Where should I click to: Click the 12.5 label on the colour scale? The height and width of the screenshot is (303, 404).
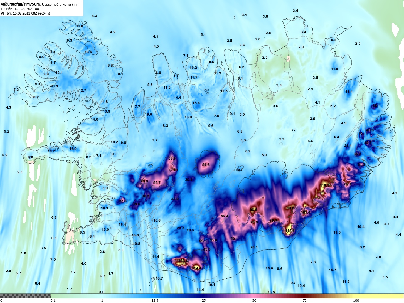(155, 300)
